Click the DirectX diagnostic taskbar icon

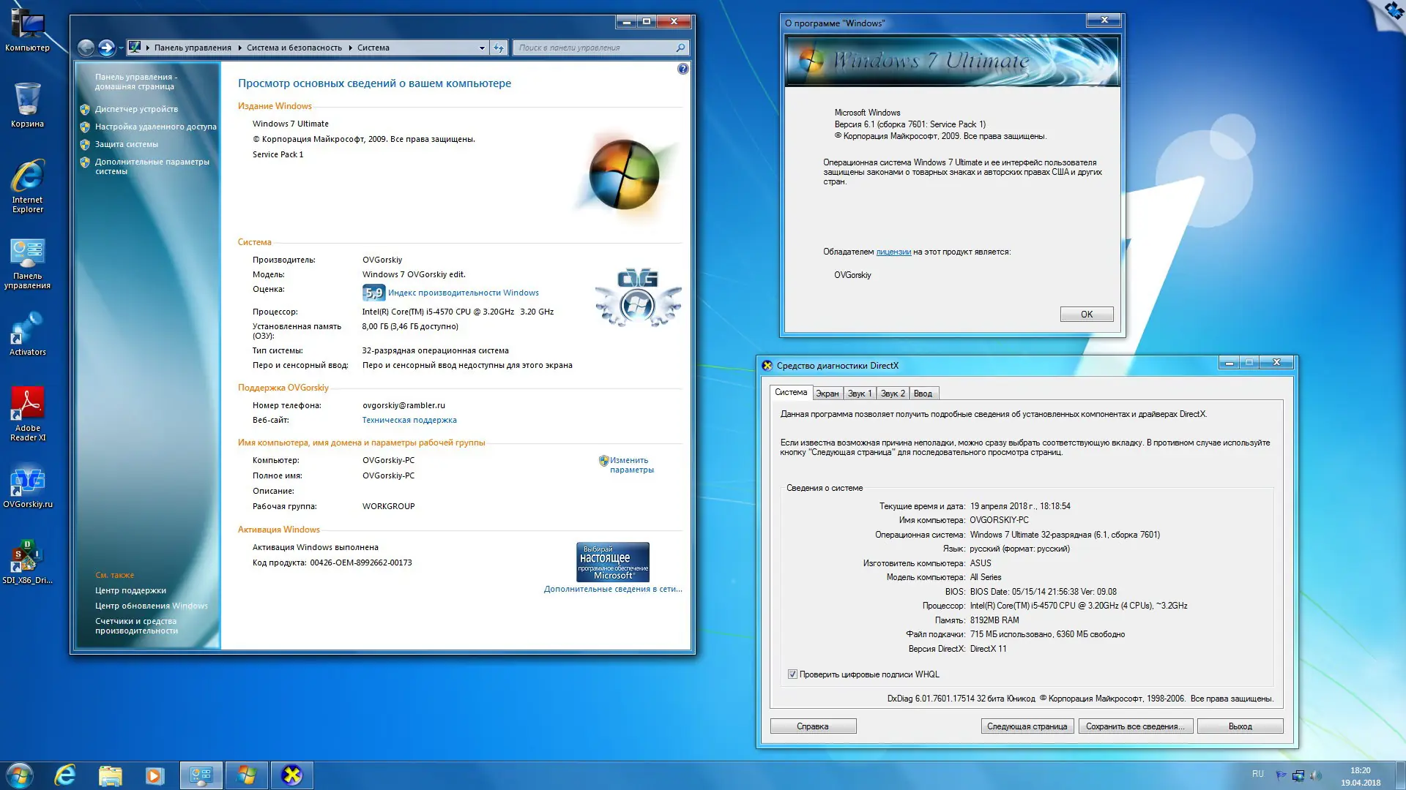point(291,775)
